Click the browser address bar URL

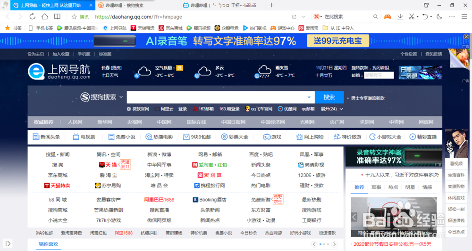point(138,17)
